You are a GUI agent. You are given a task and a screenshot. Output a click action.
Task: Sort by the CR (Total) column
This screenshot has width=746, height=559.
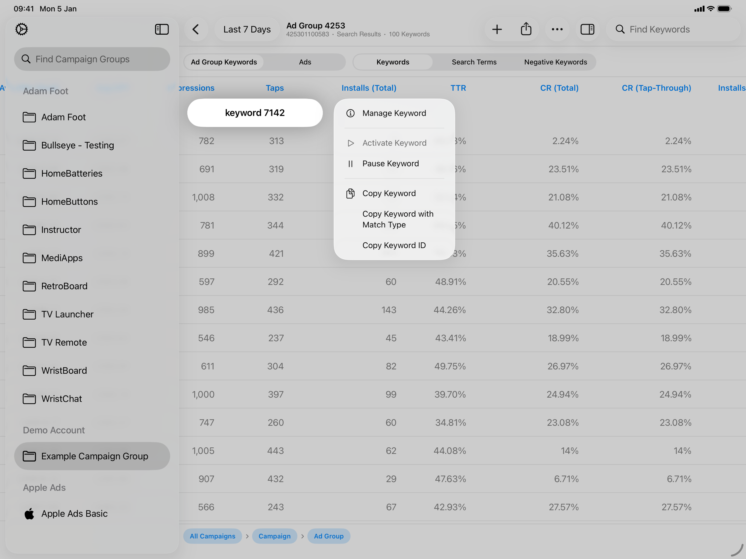[x=559, y=88]
